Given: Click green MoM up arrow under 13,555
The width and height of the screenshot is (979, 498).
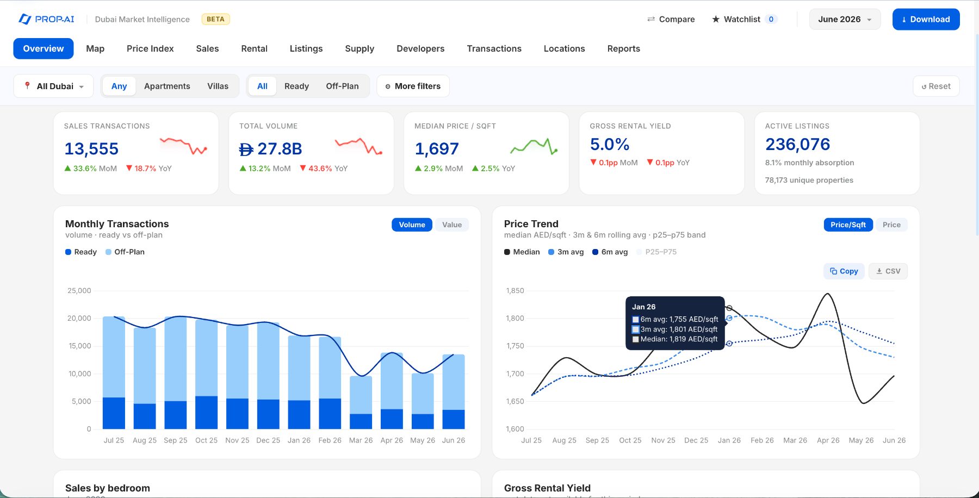Looking at the screenshot, I should click(x=68, y=169).
